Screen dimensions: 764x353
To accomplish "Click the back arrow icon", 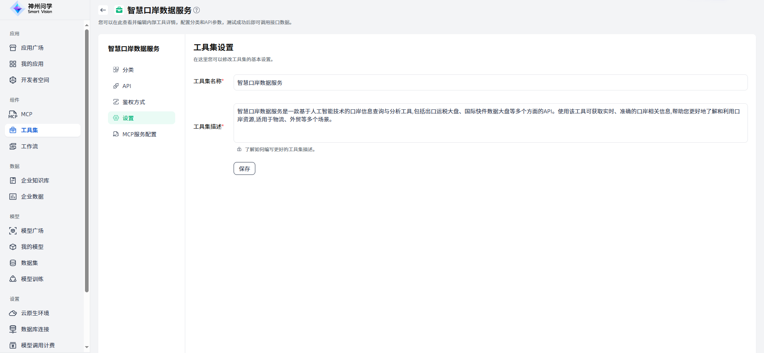I will coord(103,10).
